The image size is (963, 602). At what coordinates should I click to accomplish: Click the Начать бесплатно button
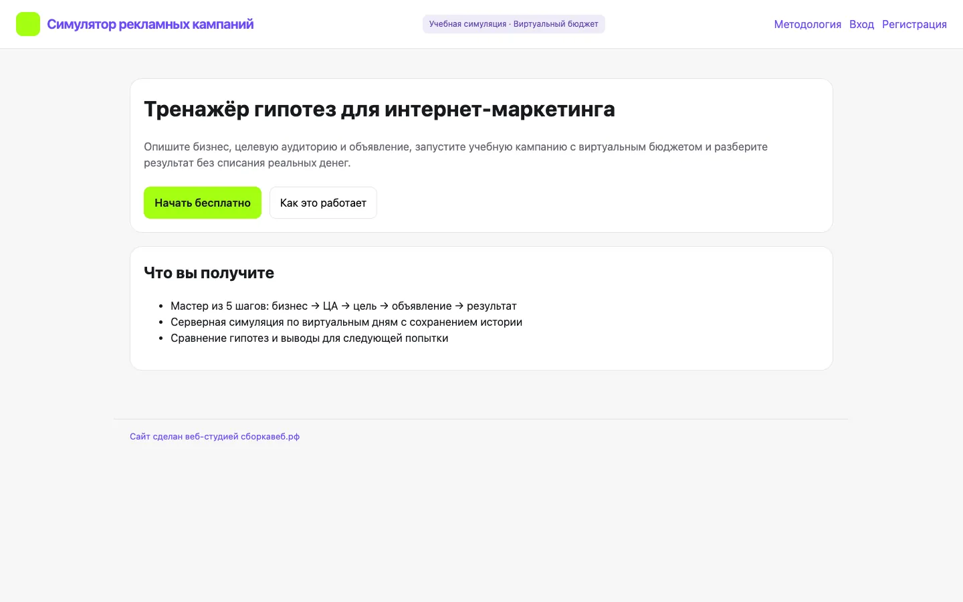pyautogui.click(x=203, y=203)
